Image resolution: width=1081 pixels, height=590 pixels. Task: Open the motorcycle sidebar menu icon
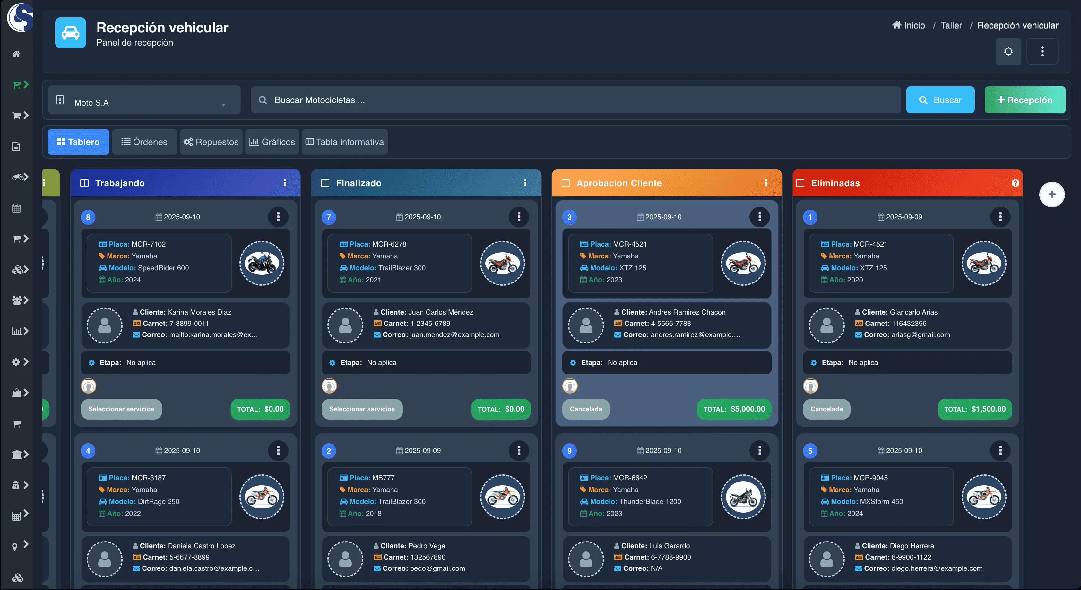point(18,177)
